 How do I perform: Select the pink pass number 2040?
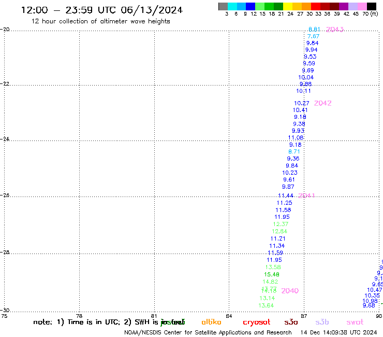coord(290,291)
